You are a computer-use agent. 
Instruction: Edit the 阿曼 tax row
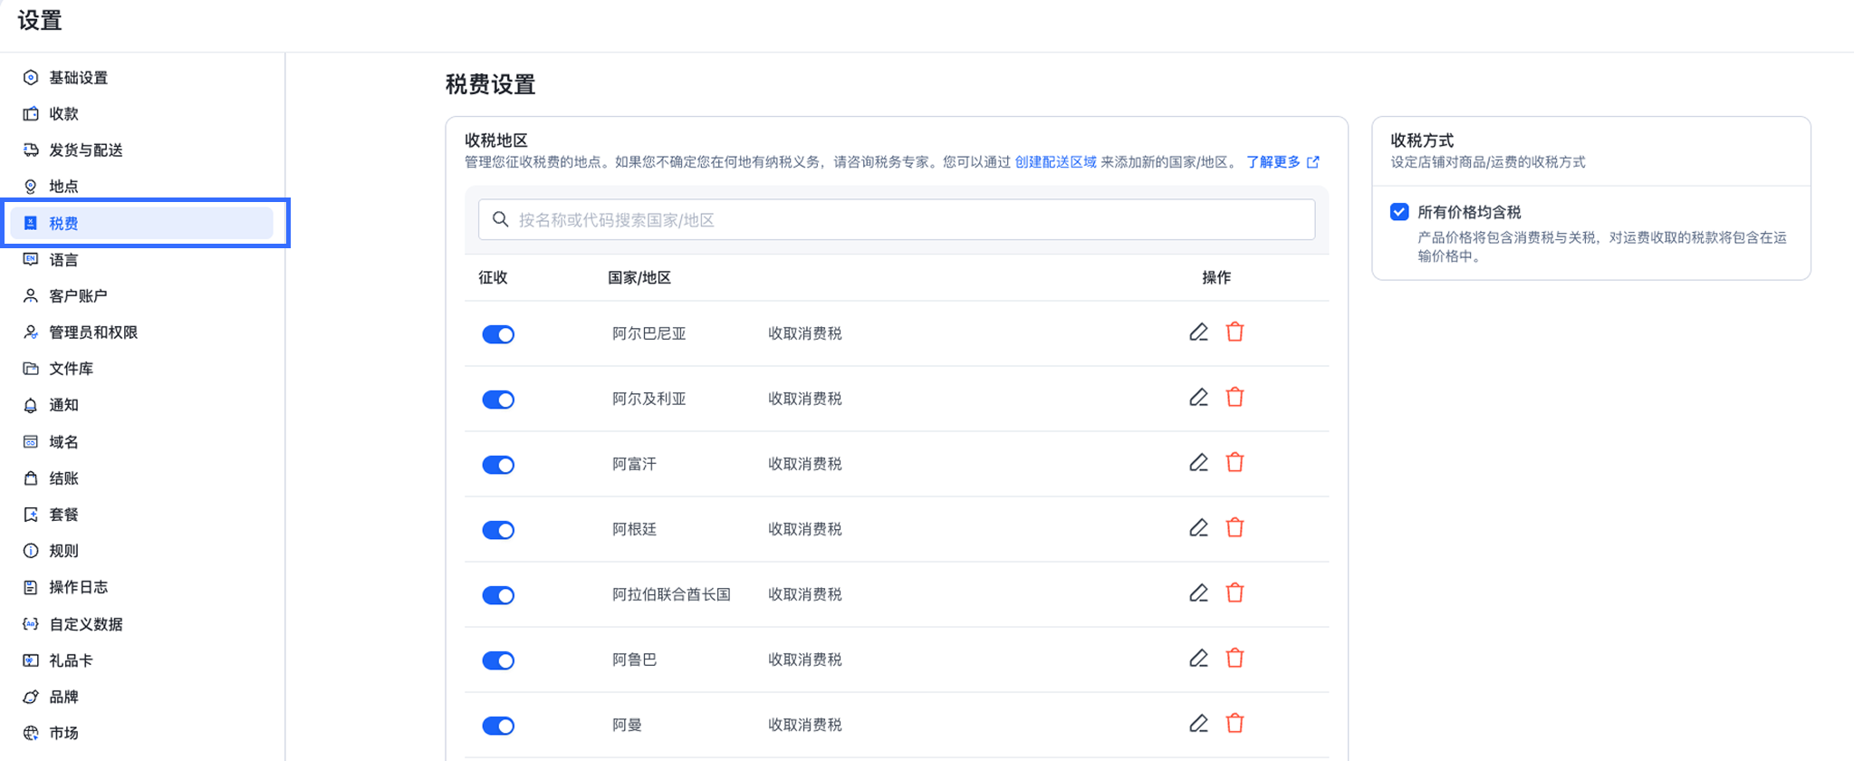pos(1198,724)
